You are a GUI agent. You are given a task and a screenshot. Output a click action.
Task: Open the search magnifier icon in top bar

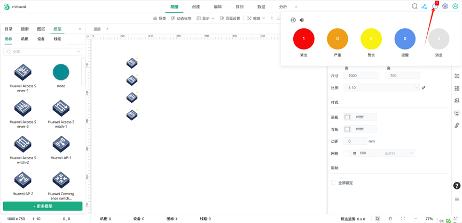414,6
